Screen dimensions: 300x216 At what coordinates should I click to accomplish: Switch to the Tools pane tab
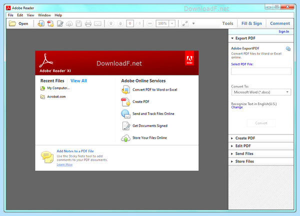coord(227,23)
